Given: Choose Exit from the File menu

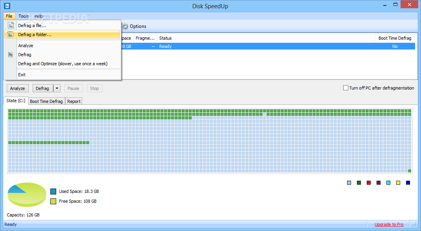Looking at the screenshot, I should (62, 75).
